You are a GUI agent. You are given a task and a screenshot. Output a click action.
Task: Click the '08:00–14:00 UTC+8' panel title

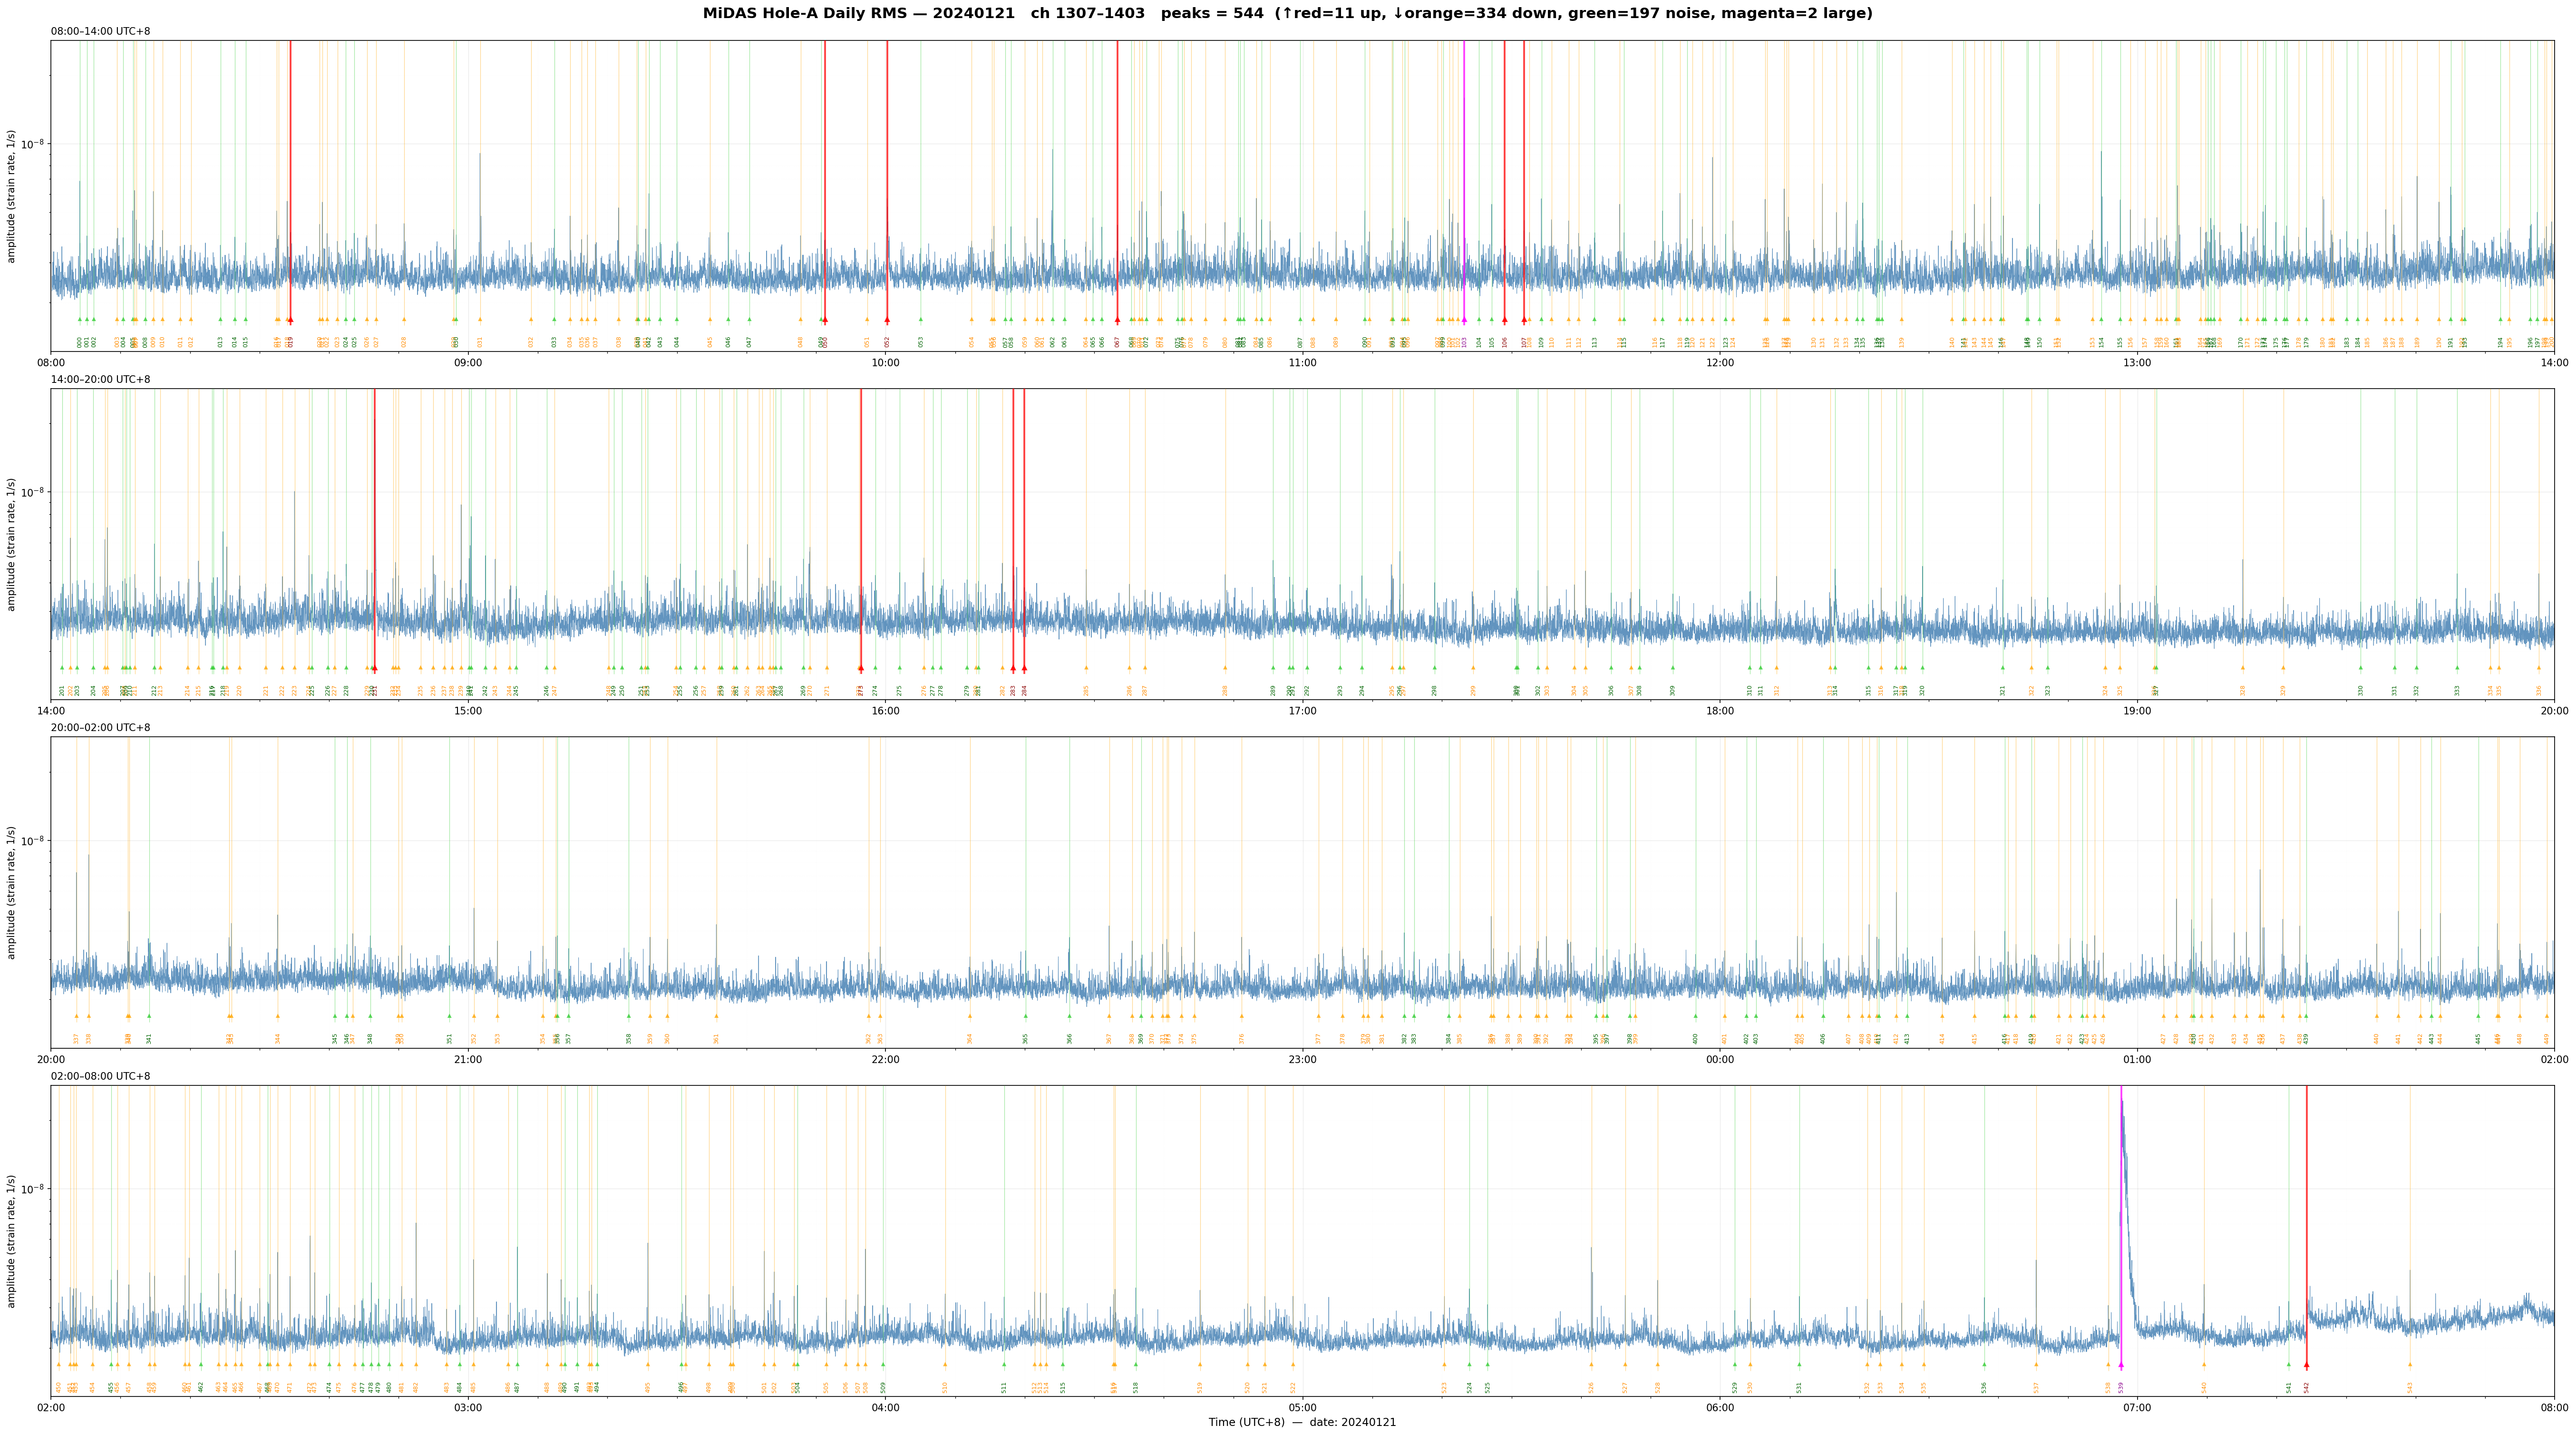click(101, 32)
